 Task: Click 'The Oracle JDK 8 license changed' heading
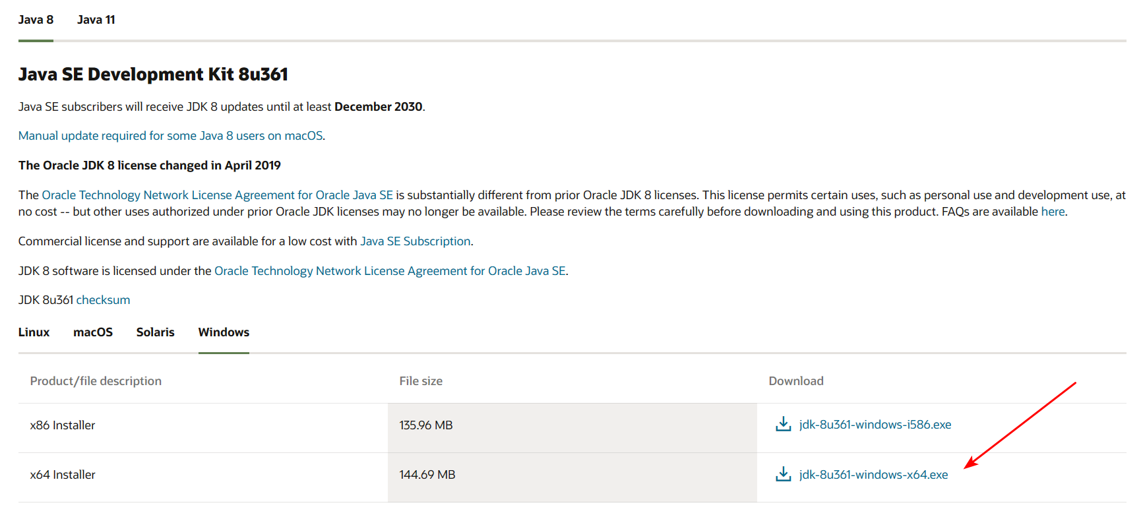coord(150,166)
